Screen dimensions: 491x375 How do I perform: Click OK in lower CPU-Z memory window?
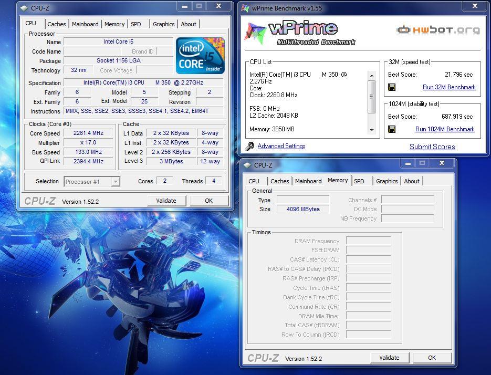432,358
